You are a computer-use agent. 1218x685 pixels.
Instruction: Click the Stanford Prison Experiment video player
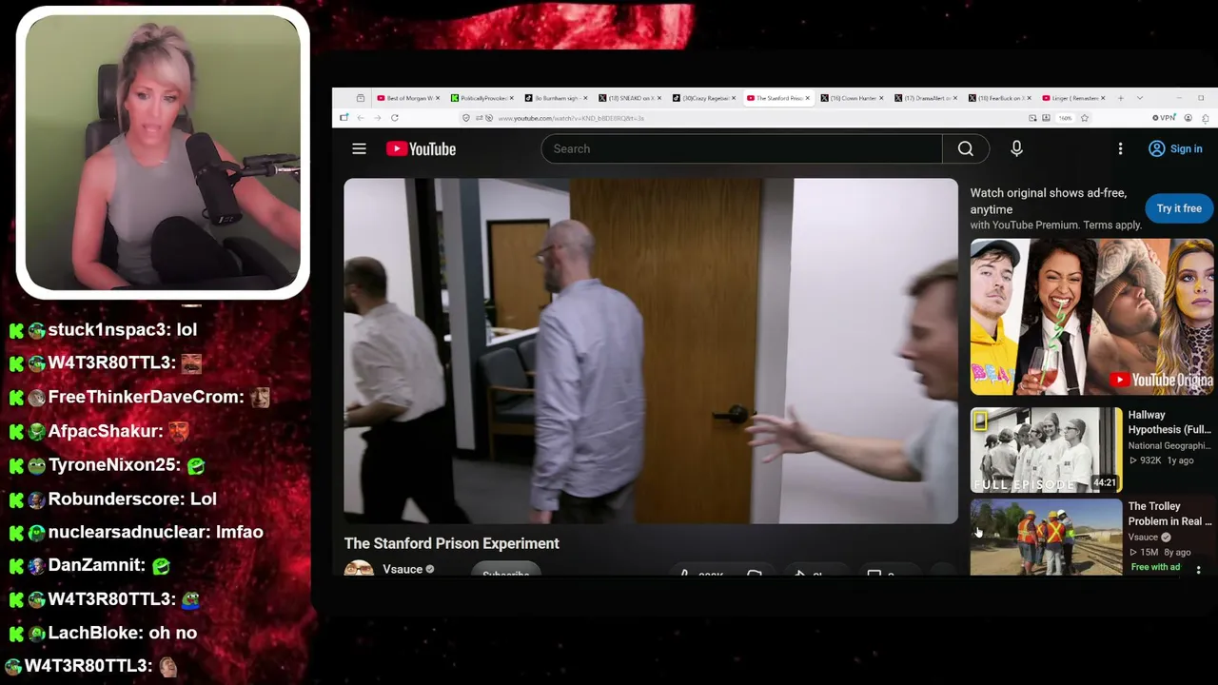click(651, 351)
